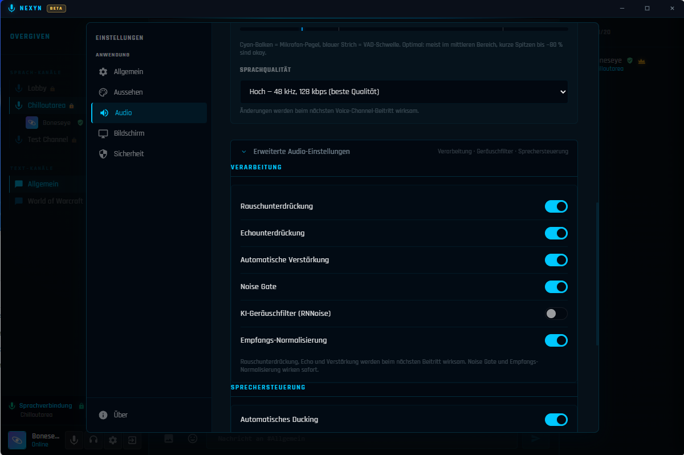Click the microphone mute icon in user bar

click(x=74, y=440)
